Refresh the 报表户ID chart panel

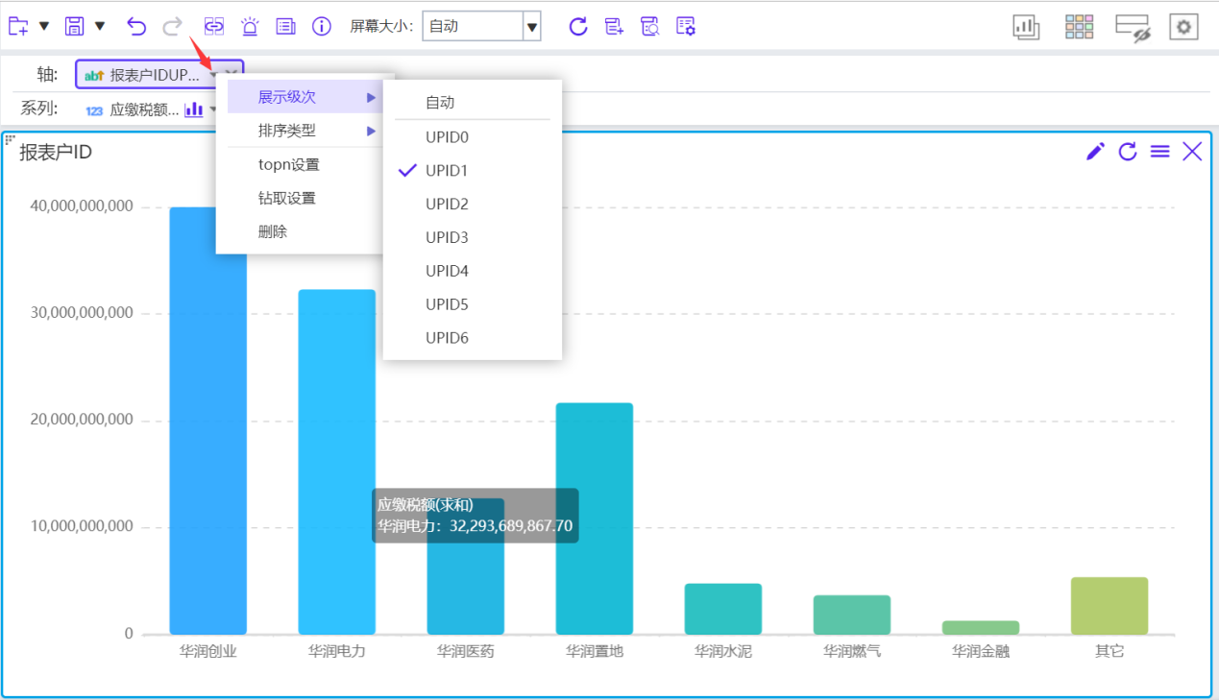tap(1128, 151)
